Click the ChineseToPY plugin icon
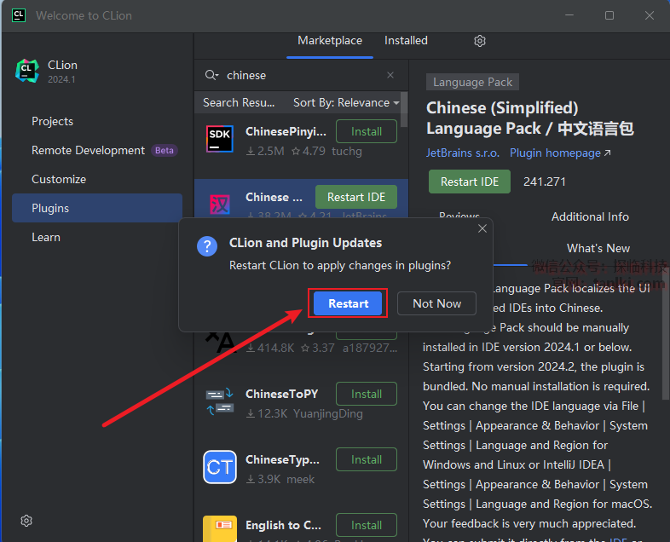 tap(220, 401)
